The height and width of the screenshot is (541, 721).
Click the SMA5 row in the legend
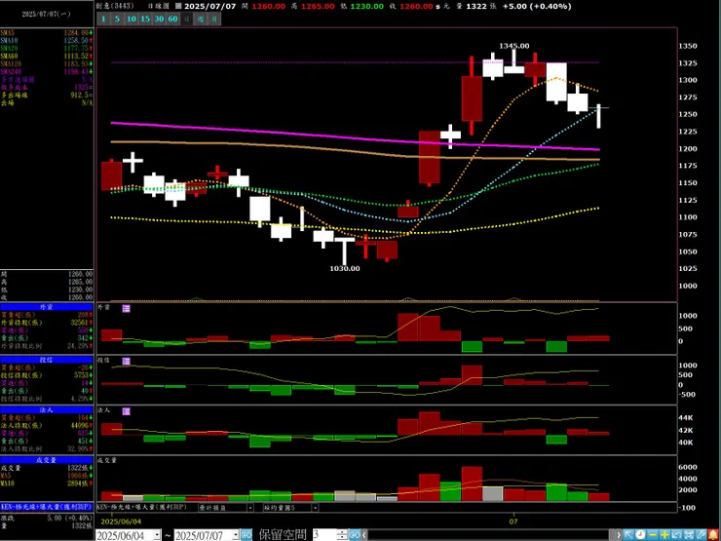point(47,33)
